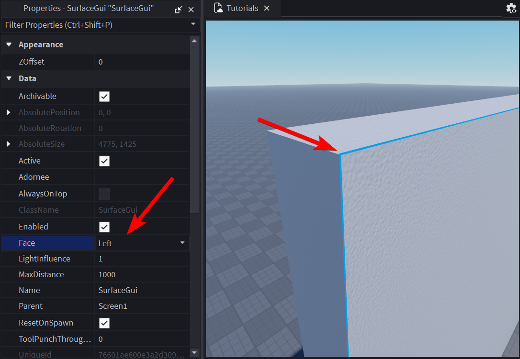This screenshot has height=359, width=520.
Task: Close the Properties panel
Action: [x=191, y=9]
